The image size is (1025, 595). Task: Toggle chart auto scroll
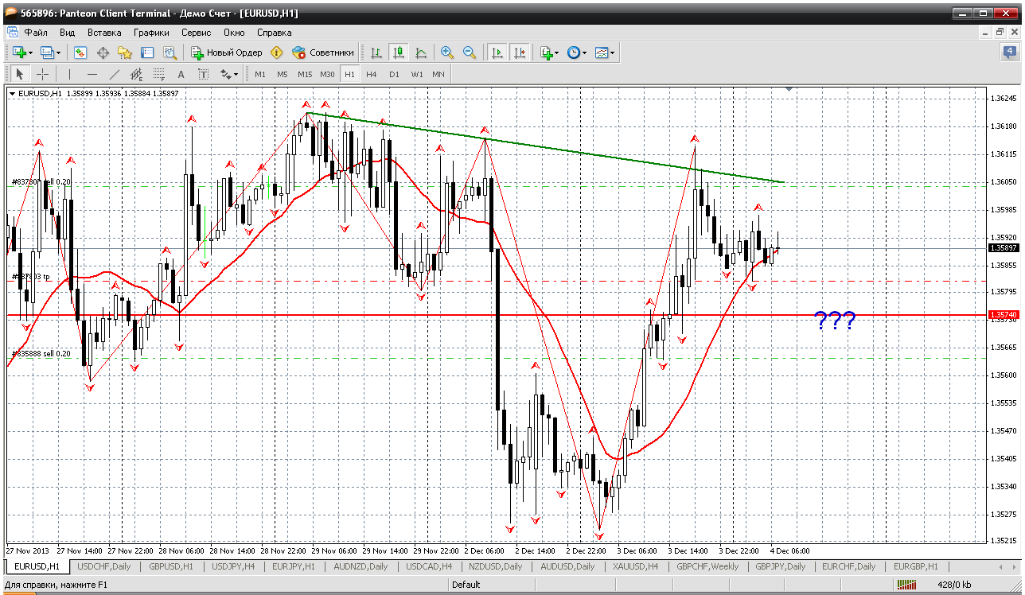pos(497,52)
